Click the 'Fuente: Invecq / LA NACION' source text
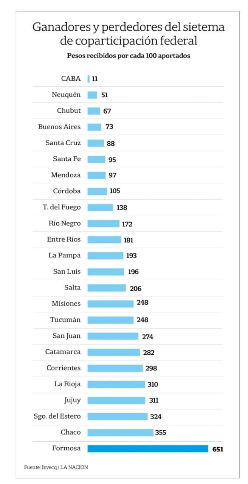Viewport: 248px width, 484px height. click(56, 467)
